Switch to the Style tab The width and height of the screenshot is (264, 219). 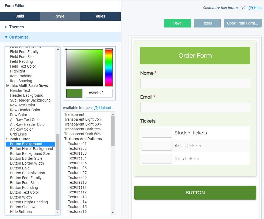(x=60, y=16)
